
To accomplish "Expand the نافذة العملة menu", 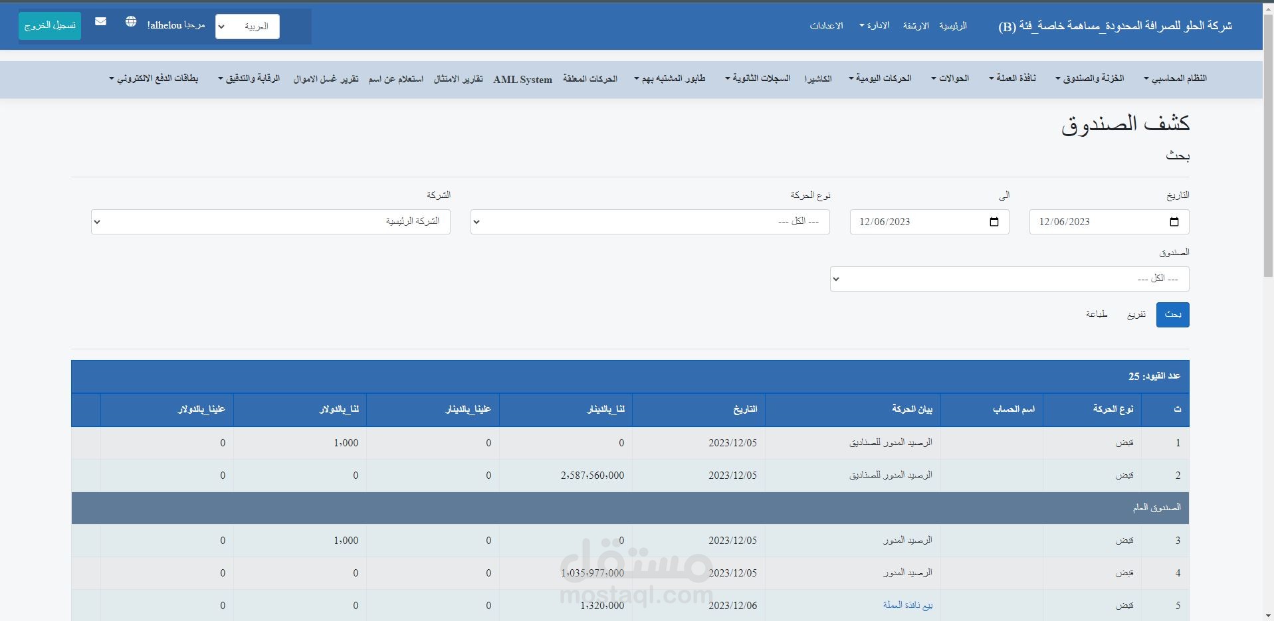I will pos(1012,78).
